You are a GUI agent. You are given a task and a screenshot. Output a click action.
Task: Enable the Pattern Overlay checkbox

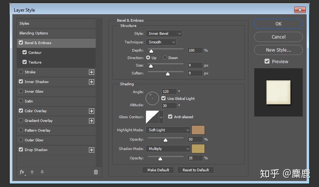[21, 130]
